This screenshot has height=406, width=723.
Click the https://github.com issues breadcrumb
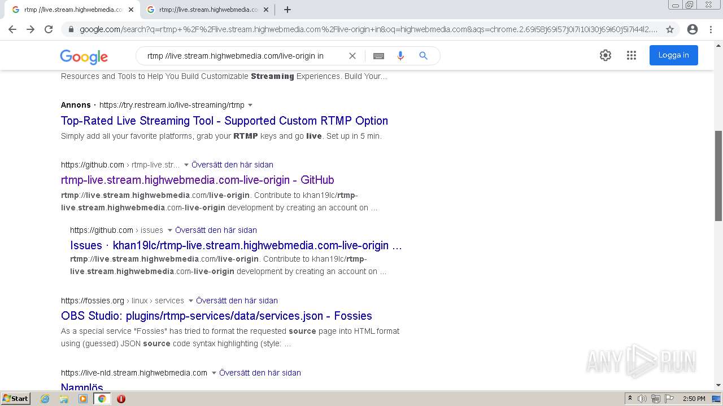click(116, 230)
